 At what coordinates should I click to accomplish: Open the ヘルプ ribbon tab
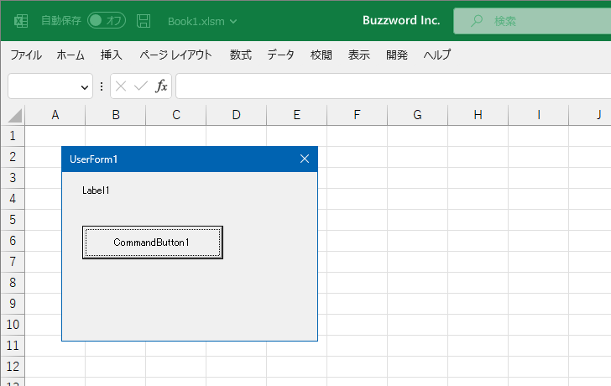[437, 55]
